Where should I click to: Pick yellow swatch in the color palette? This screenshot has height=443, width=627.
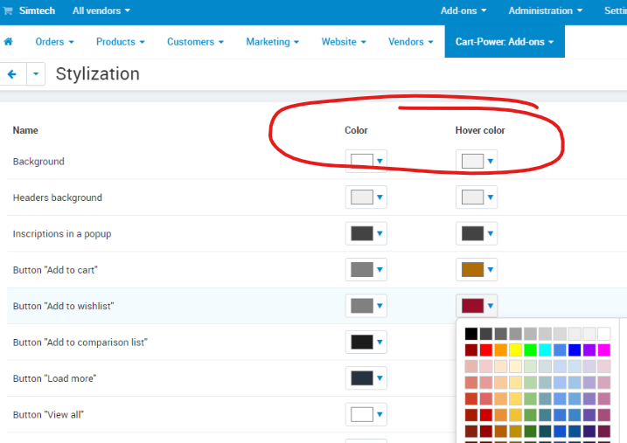point(516,350)
